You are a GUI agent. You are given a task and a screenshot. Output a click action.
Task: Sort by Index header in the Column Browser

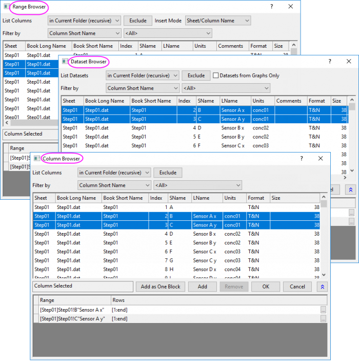(158, 198)
